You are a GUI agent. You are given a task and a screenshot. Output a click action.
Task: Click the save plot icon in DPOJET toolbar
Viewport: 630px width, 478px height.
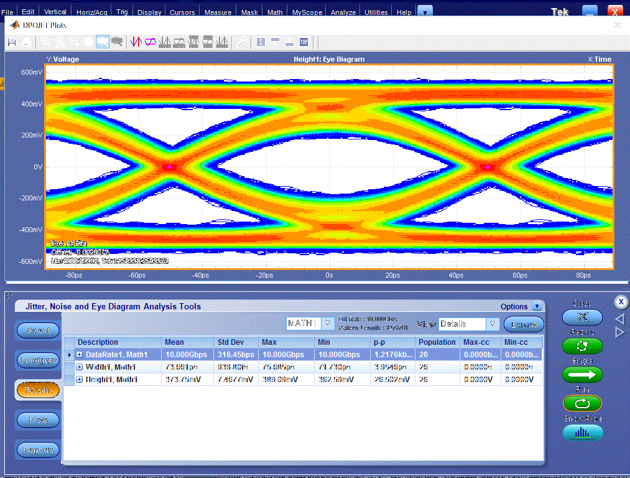(12, 42)
